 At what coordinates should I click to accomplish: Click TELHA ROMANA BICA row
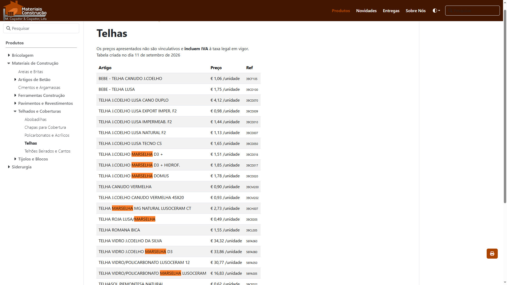[178, 230]
